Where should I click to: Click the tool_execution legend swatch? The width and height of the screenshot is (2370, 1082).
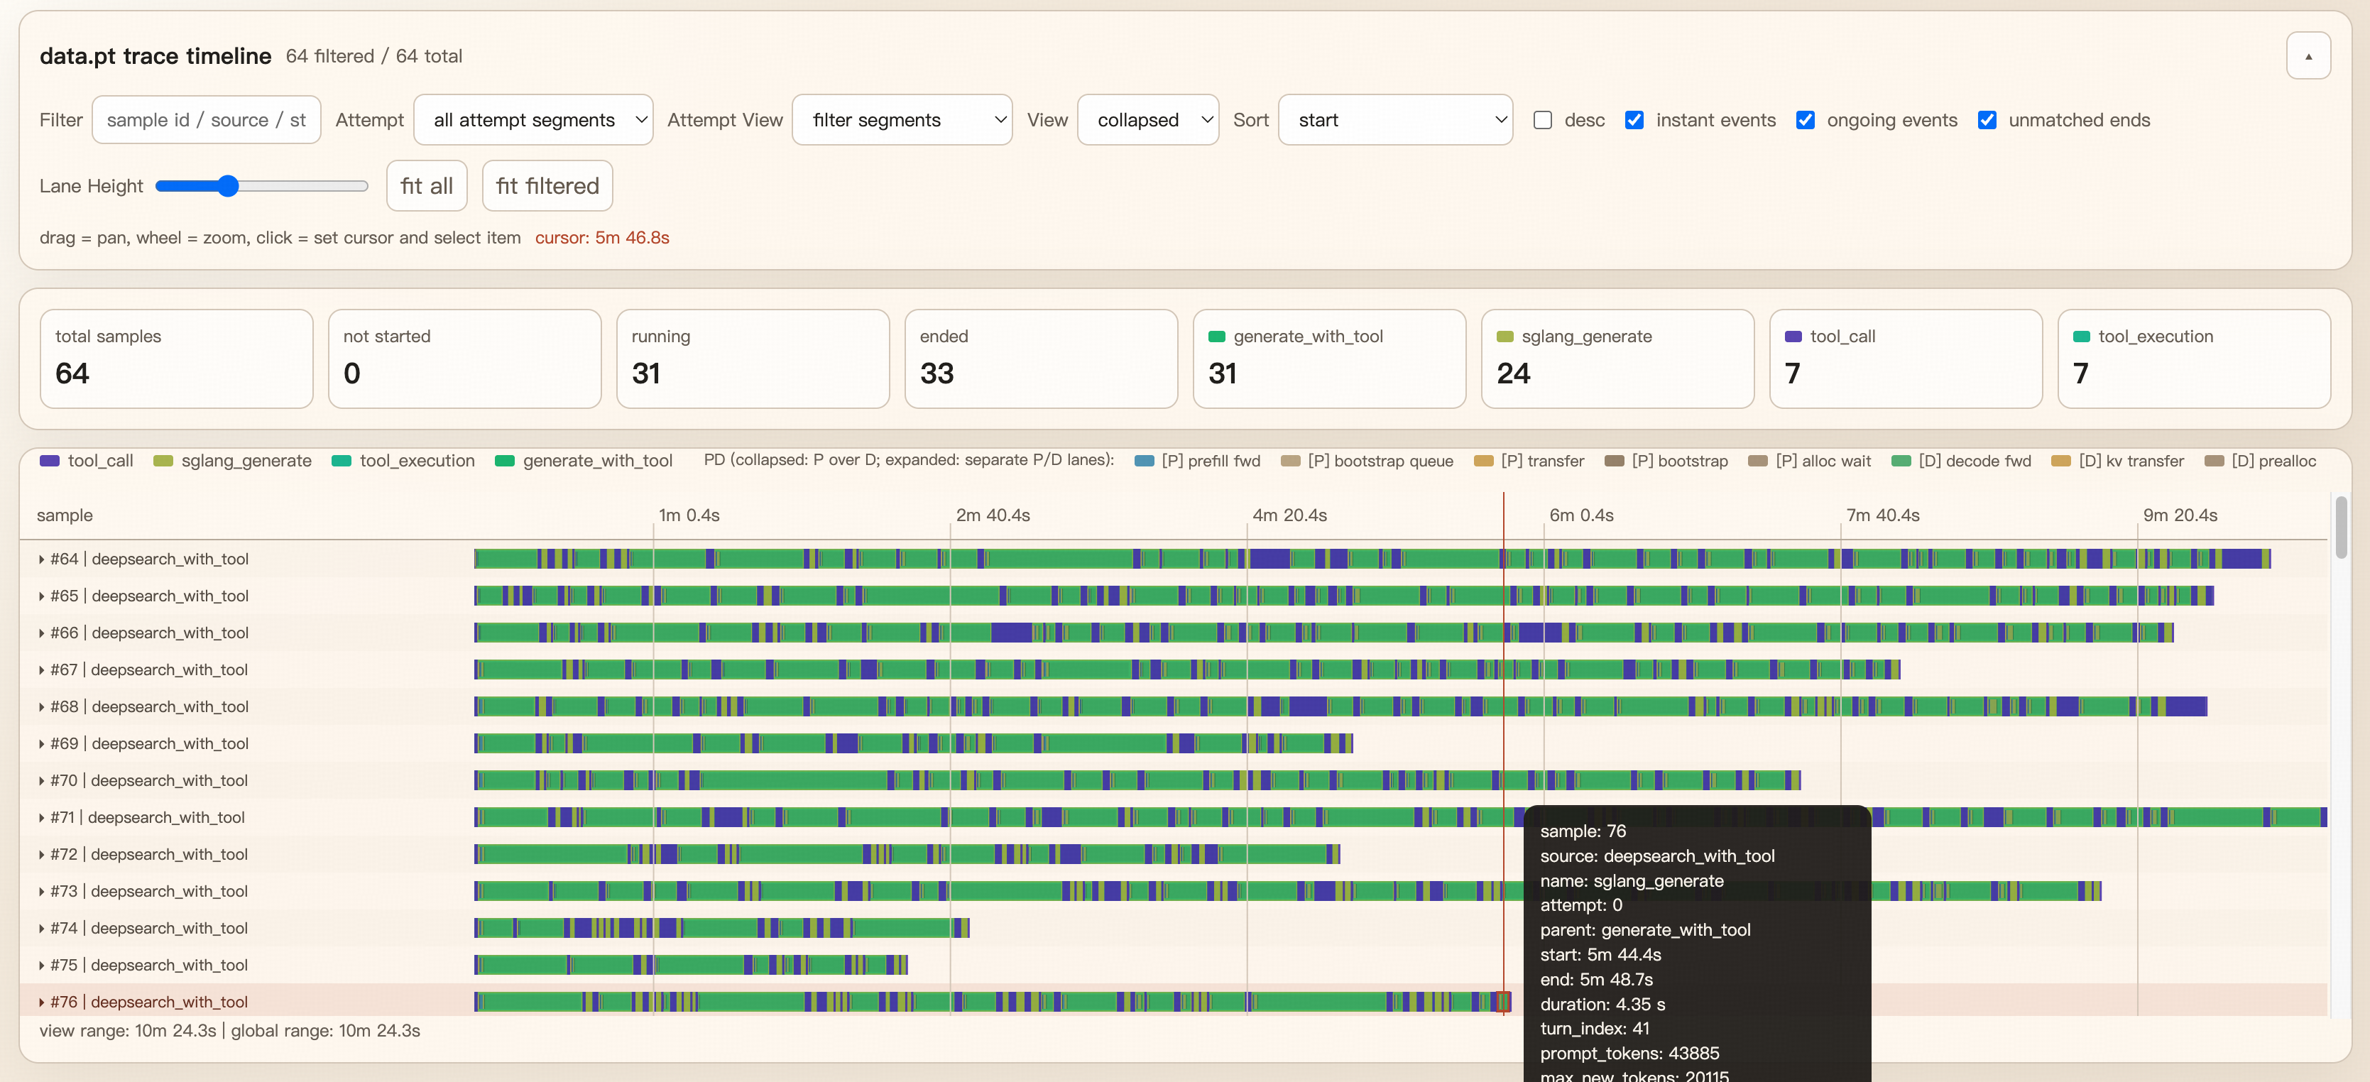pyautogui.click(x=340, y=461)
